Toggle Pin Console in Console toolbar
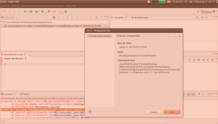The width and height of the screenshot is (218, 124). point(199,94)
